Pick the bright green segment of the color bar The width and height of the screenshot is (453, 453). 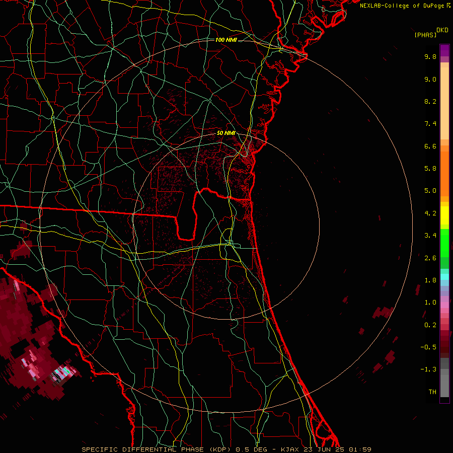[444, 243]
